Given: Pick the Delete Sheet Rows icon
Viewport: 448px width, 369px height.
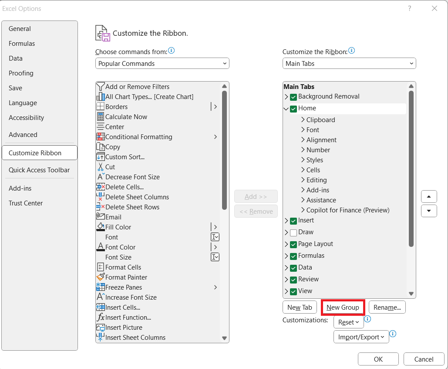Looking at the screenshot, I should click(x=100, y=207).
